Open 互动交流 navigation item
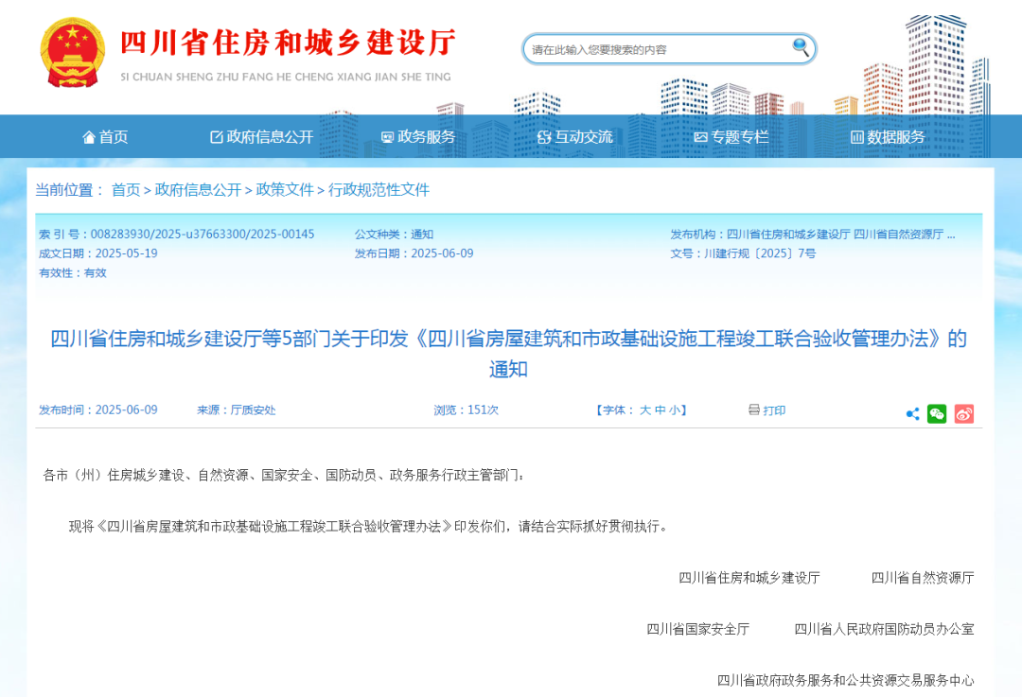The image size is (1022, 697). [574, 137]
